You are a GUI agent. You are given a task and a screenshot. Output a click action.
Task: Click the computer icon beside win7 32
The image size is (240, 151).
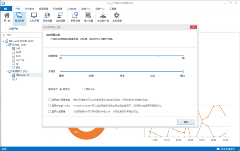14,60
